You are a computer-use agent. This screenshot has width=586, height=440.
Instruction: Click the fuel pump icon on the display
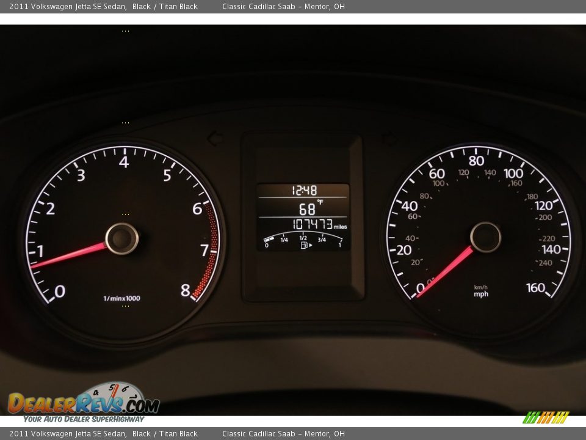[x=303, y=245]
